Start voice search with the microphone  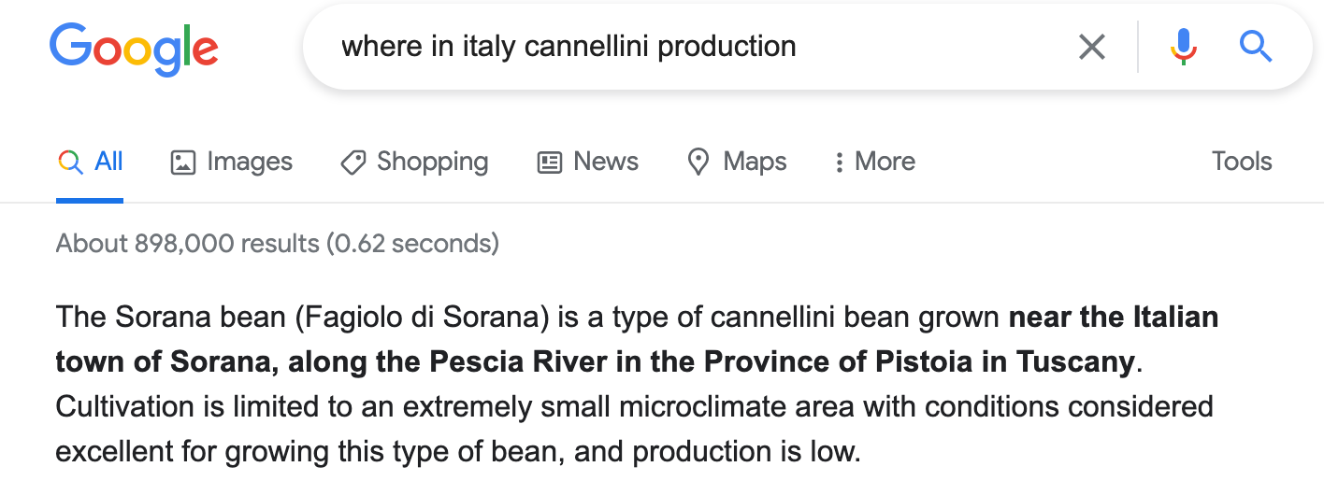[1183, 46]
